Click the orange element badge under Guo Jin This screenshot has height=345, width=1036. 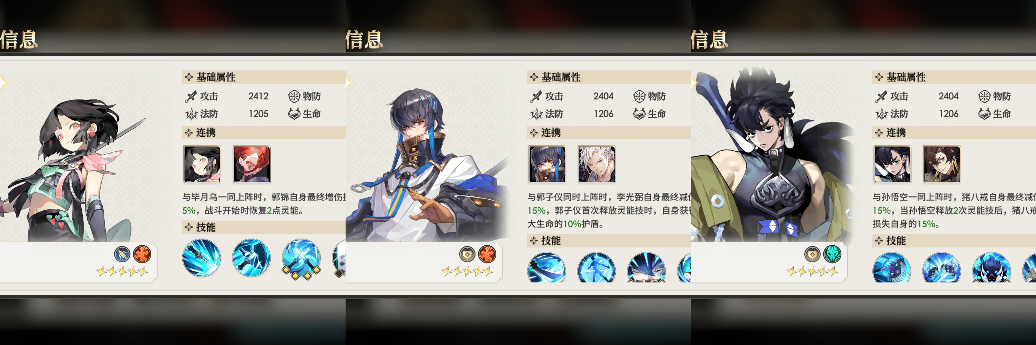click(142, 254)
